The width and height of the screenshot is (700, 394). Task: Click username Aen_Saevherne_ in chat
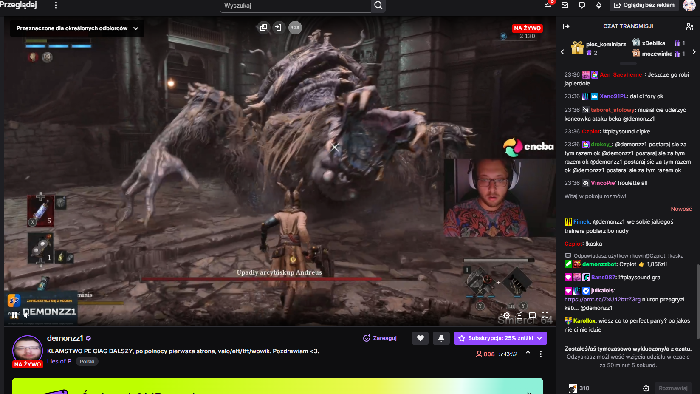(622, 74)
